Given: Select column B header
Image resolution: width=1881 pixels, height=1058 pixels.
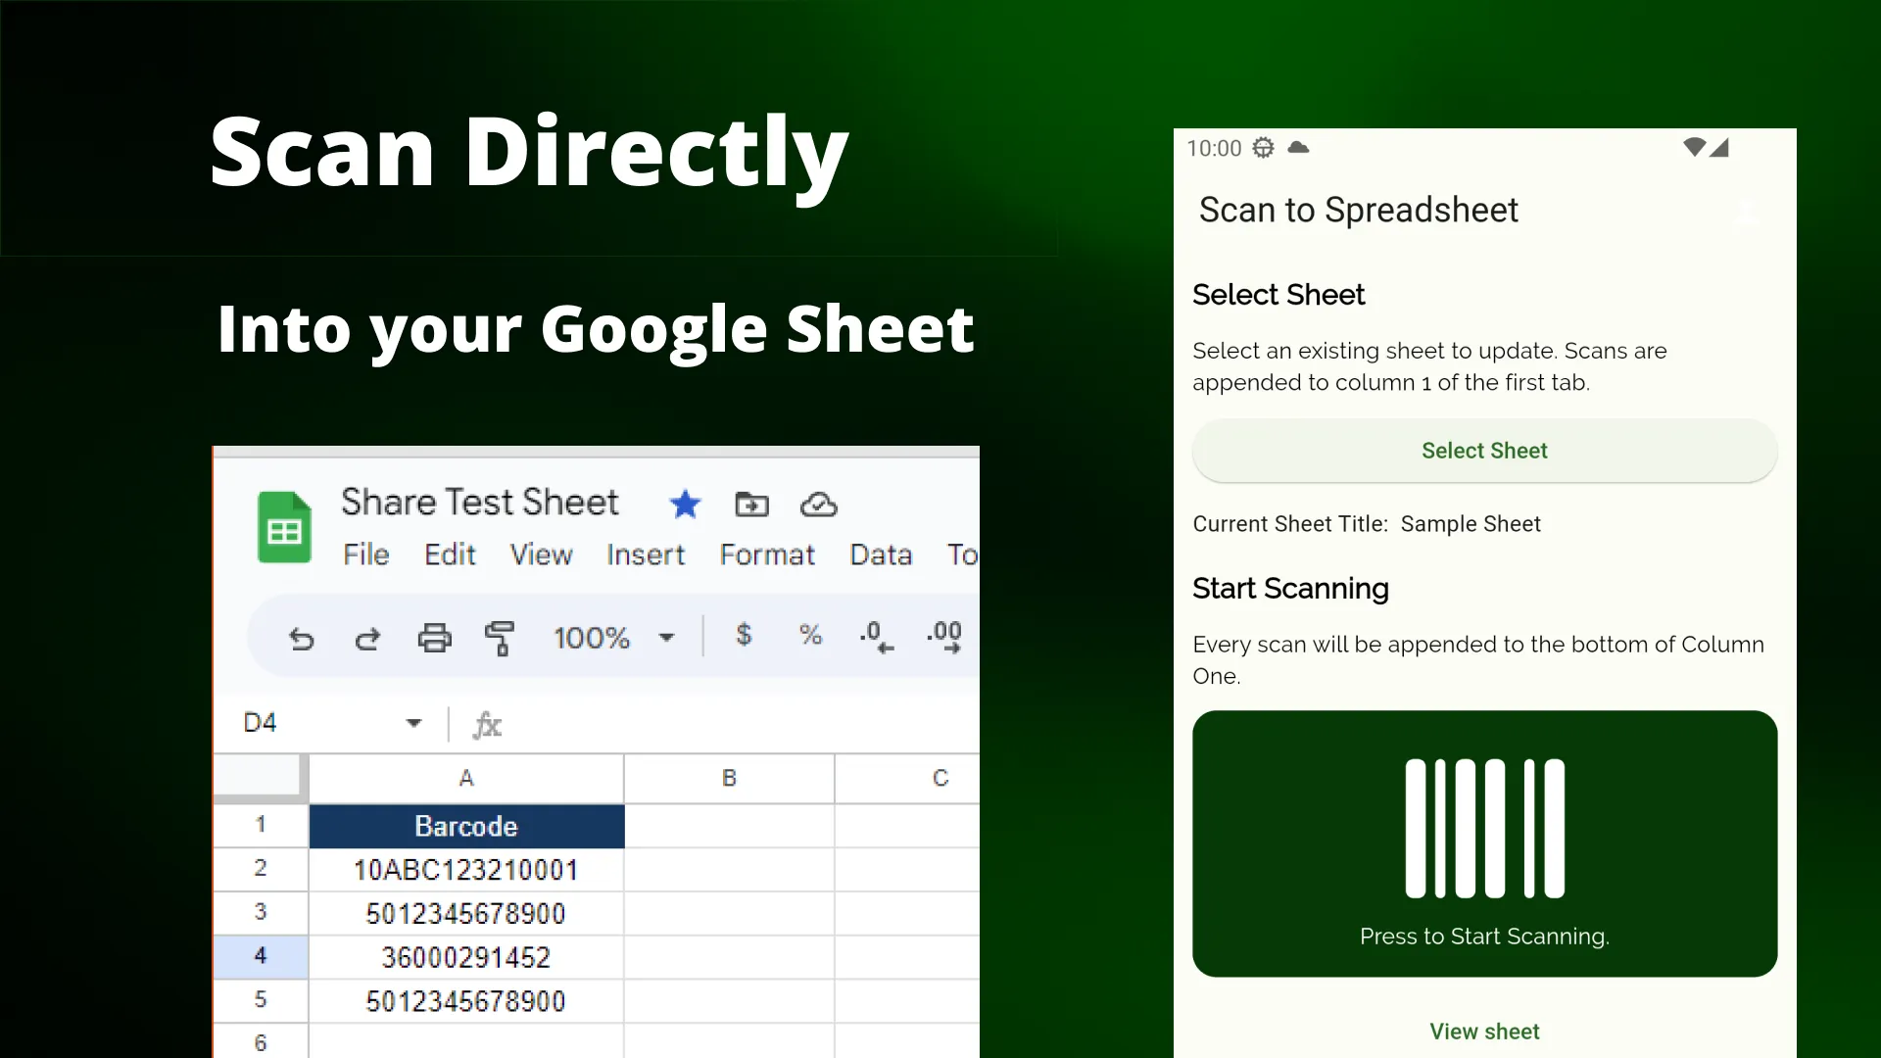Looking at the screenshot, I should click(729, 778).
